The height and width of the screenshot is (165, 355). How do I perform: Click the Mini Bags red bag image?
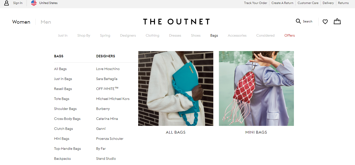256,88
